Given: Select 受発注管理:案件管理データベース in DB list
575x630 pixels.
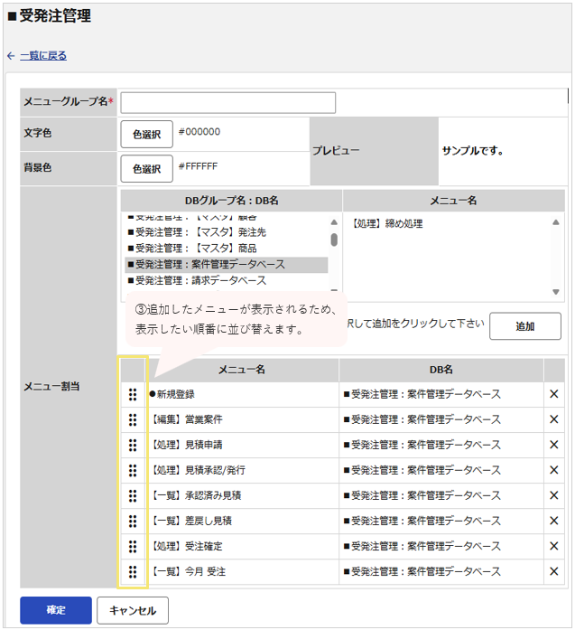Looking at the screenshot, I should tap(227, 264).
